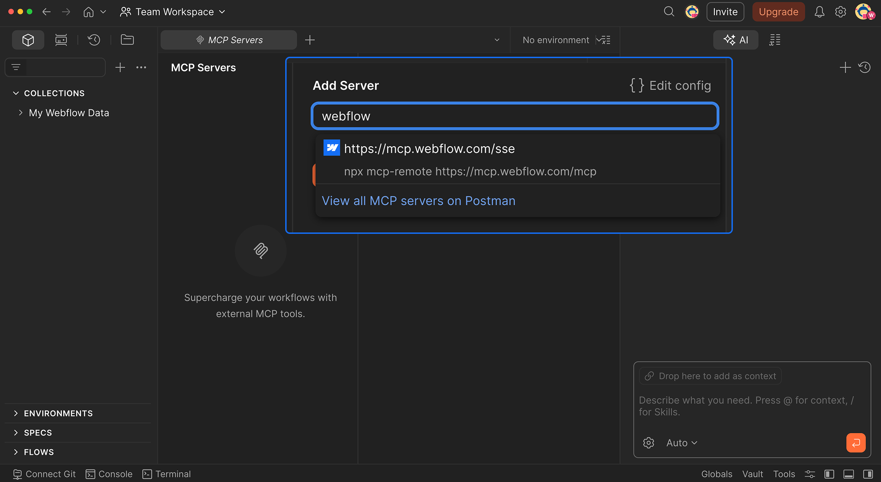This screenshot has width=881, height=482.
Task: Open the Terminal in status bar
Action: tap(167, 474)
